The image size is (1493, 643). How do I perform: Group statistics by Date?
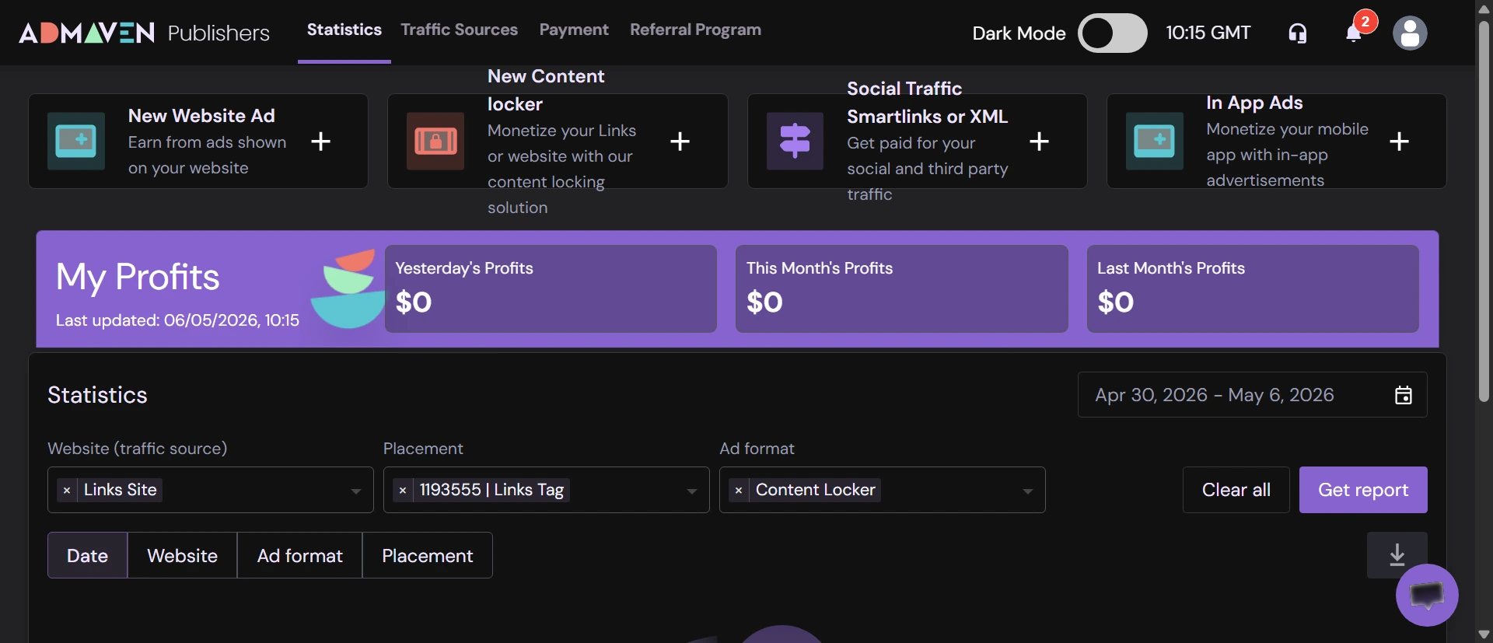click(87, 555)
